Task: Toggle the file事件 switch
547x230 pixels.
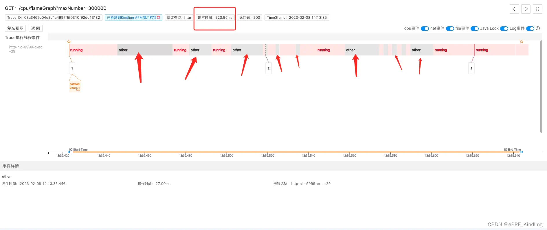Action: tap(474, 29)
